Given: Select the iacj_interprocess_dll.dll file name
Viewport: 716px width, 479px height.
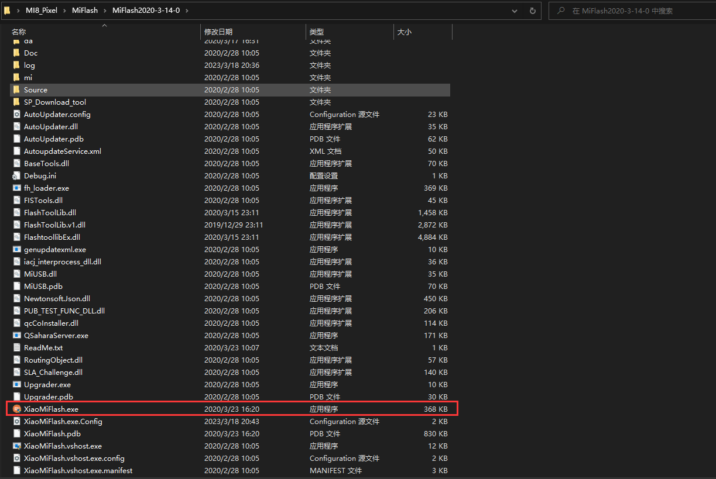Looking at the screenshot, I should pyautogui.click(x=63, y=261).
